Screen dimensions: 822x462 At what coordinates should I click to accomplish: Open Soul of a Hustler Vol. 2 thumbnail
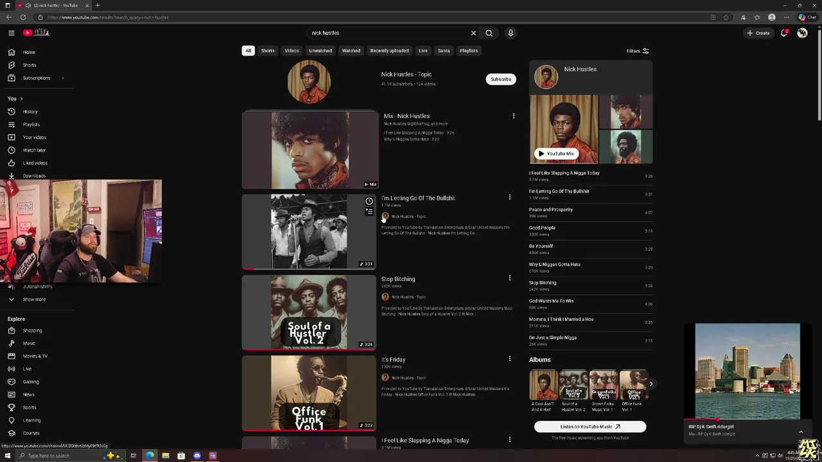click(x=309, y=312)
